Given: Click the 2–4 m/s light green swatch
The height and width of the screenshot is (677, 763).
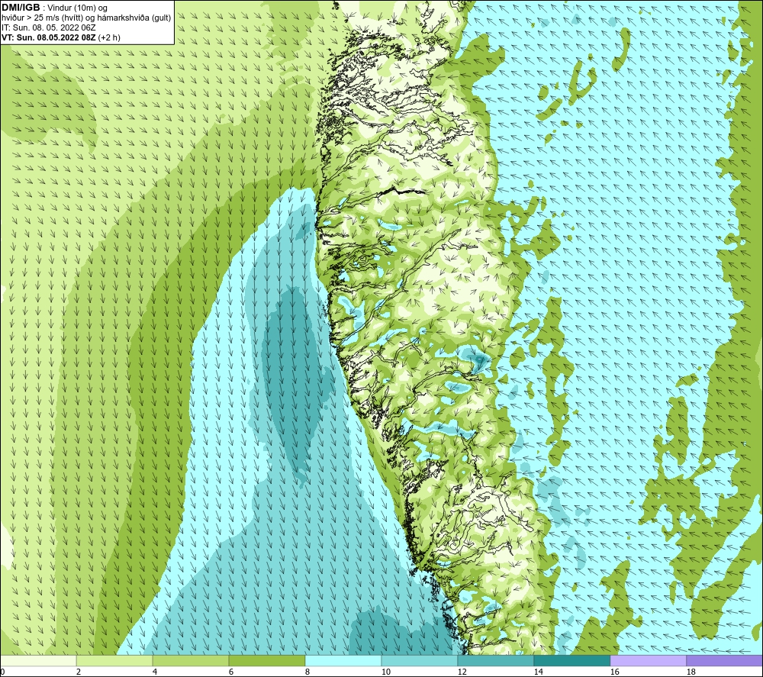Looking at the screenshot, I should click(114, 661).
